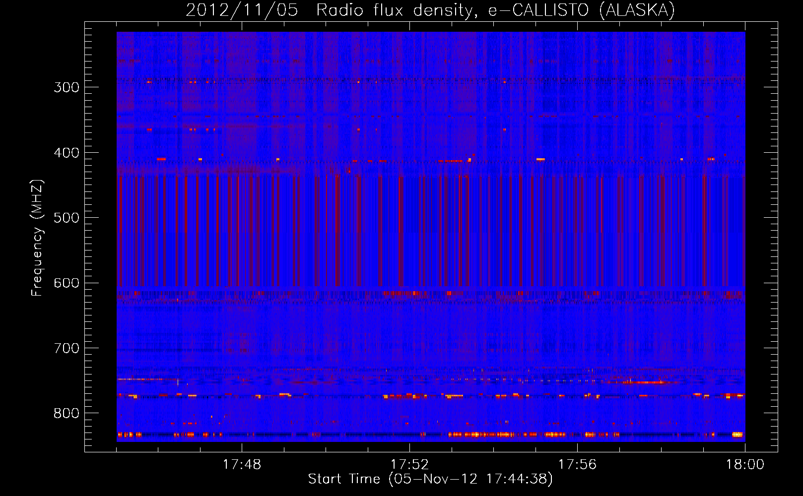Click the 'Start Time (05-Nov-12 17:44:38)' label
Screen dimensions: 803x496
coord(430,479)
